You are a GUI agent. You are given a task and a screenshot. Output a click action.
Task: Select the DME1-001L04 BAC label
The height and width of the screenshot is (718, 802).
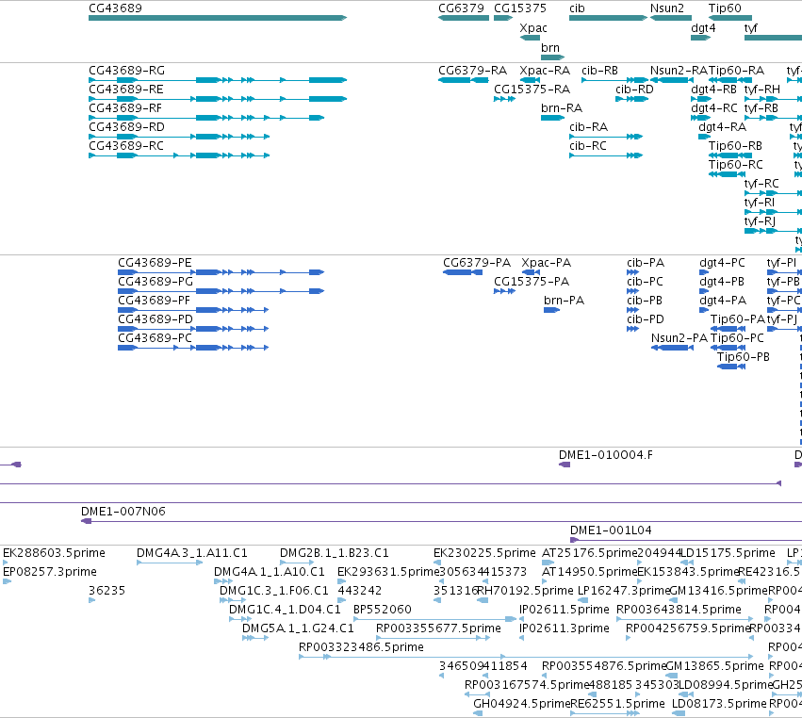tap(612, 530)
